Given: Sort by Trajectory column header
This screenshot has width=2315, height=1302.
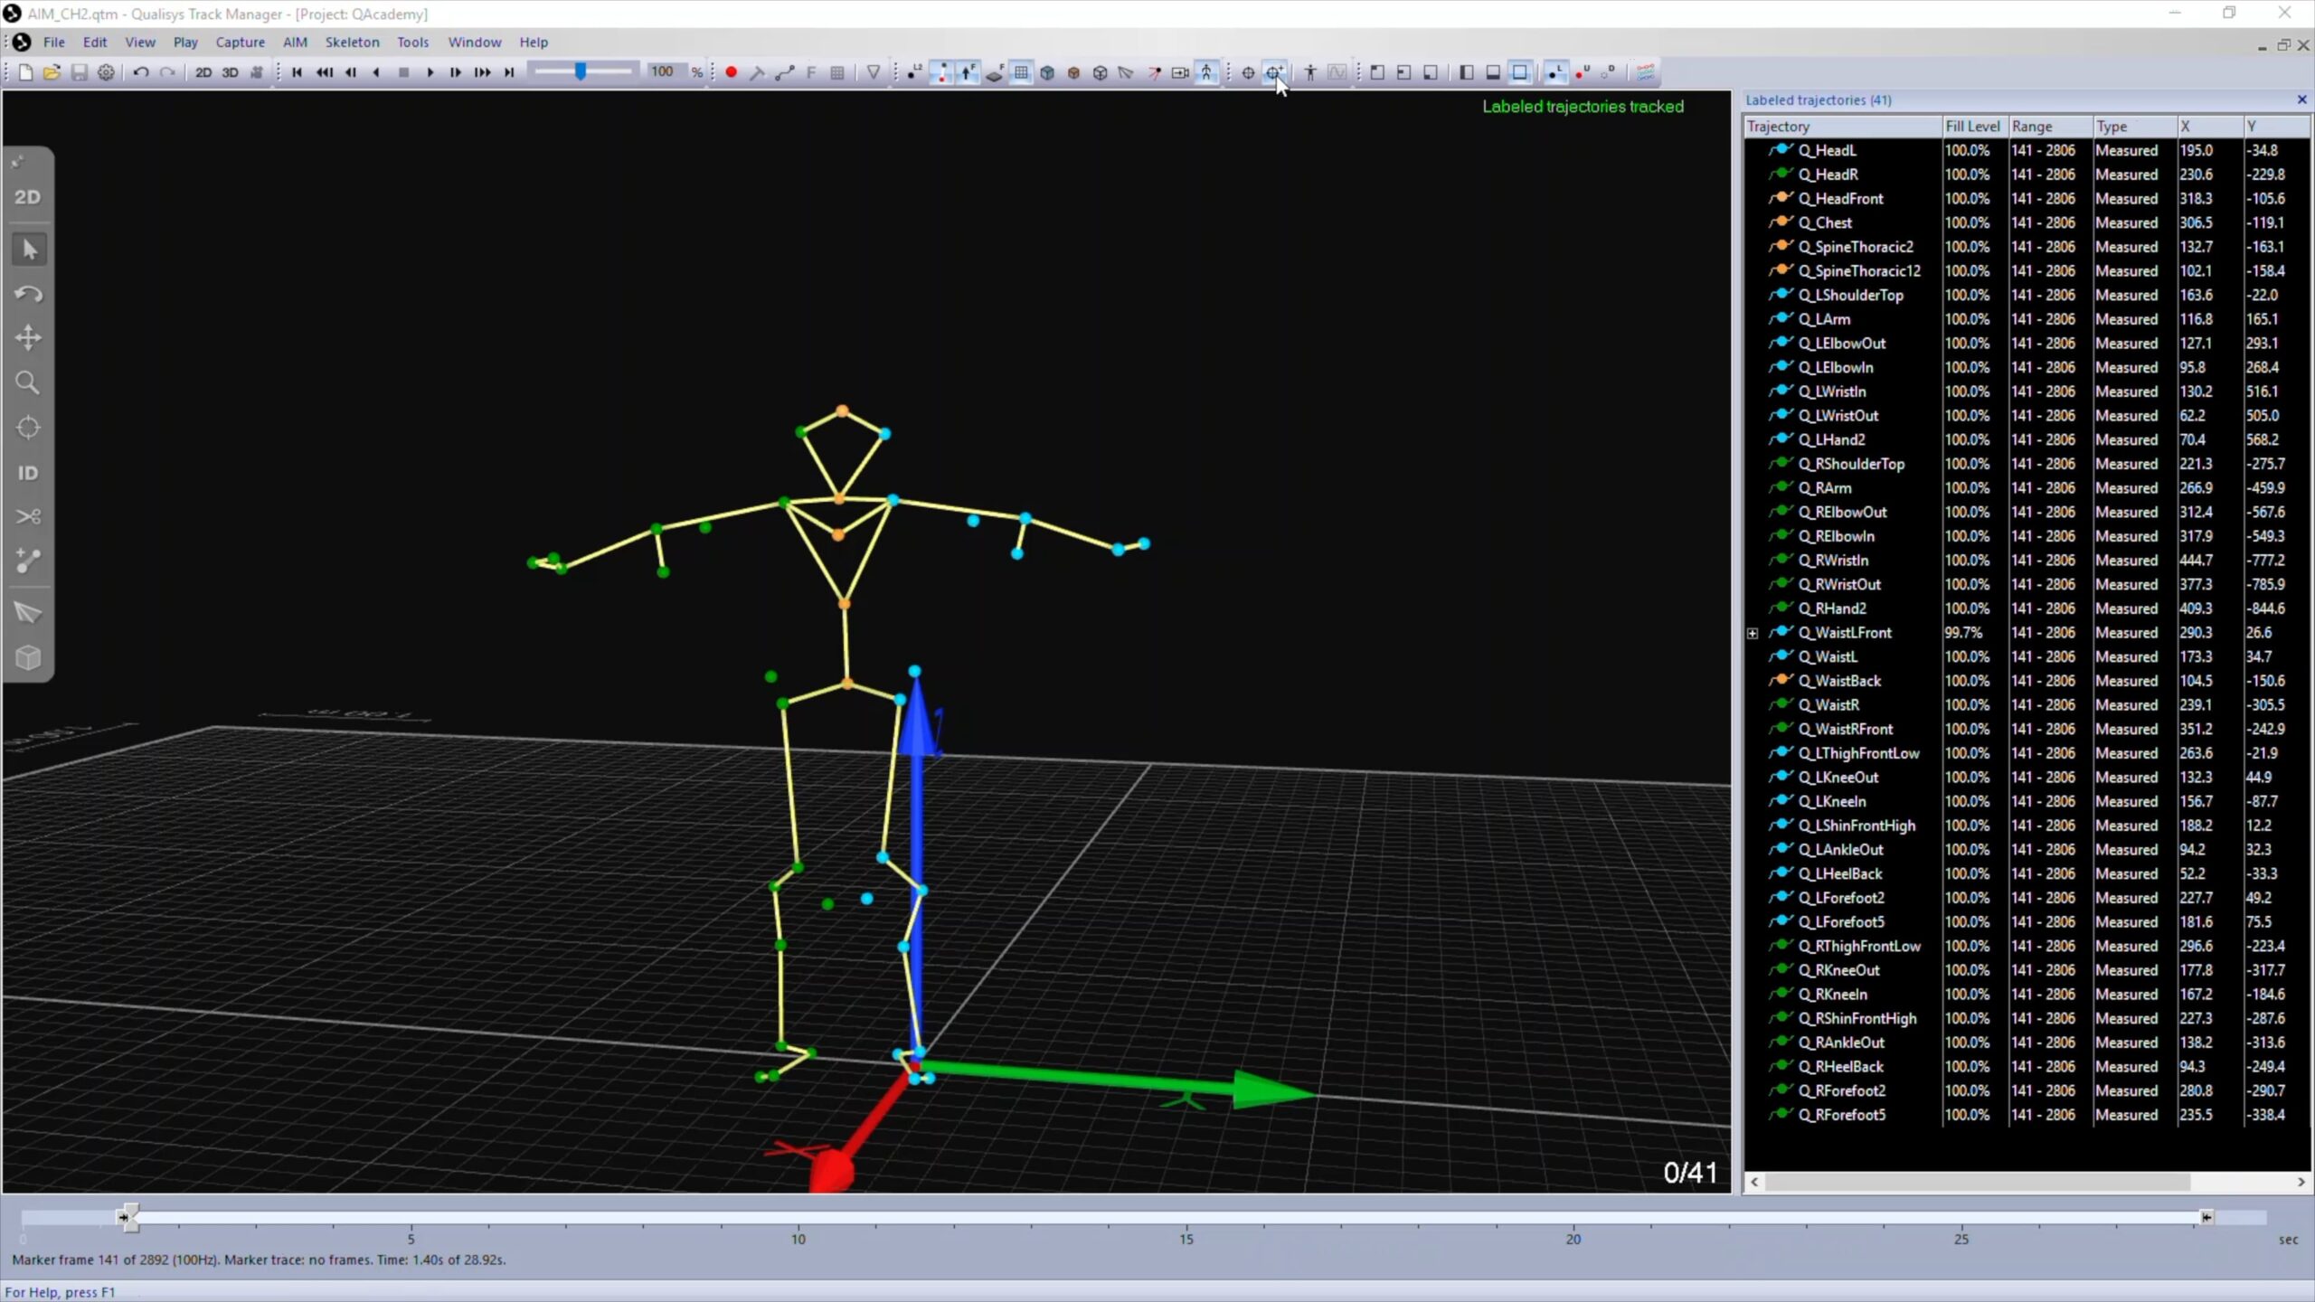Looking at the screenshot, I should (1843, 127).
